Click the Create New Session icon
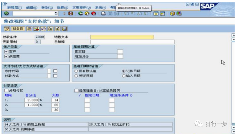 156,14
